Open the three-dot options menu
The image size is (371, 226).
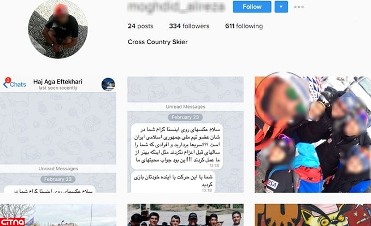(x=299, y=7)
